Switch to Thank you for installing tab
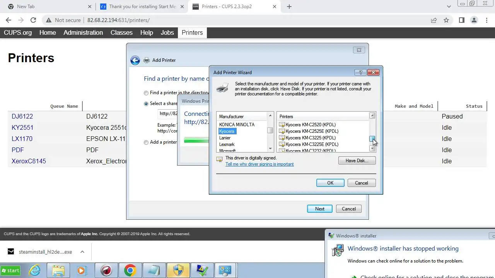Screen dimensions: 495x278 (x=141, y=7)
